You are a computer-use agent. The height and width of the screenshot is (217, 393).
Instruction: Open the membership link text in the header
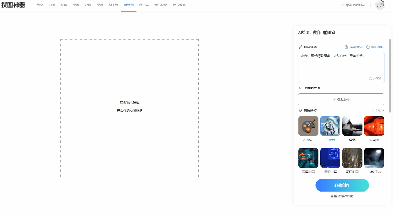[x=356, y=5]
